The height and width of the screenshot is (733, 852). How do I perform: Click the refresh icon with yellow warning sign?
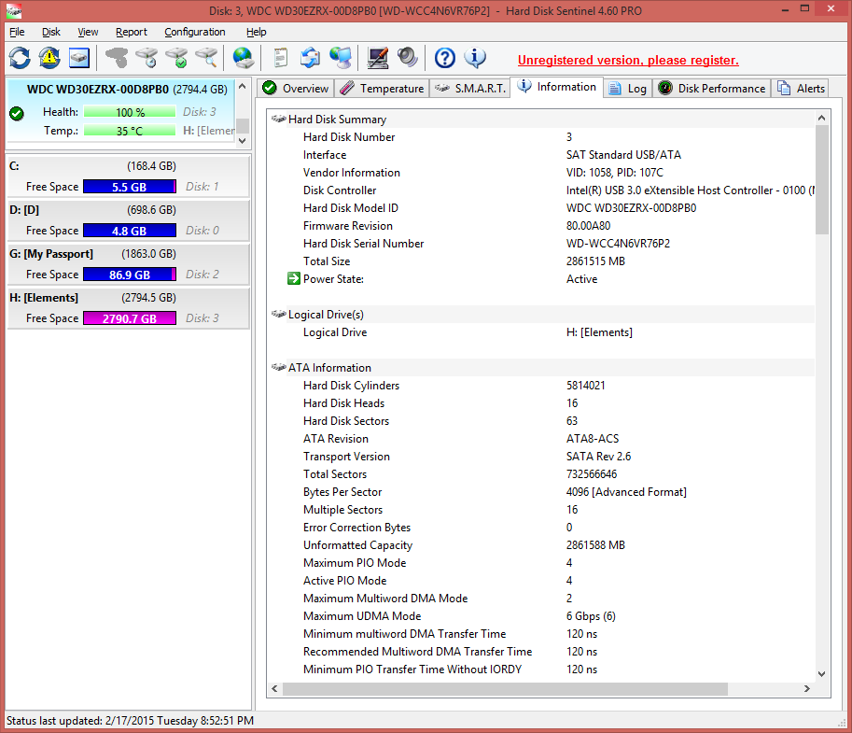coord(49,58)
